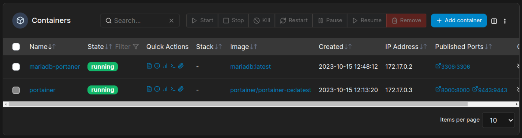Open stats icon for mariadb-portaner container
Viewport: 522px width, 138px height.
[165, 66]
